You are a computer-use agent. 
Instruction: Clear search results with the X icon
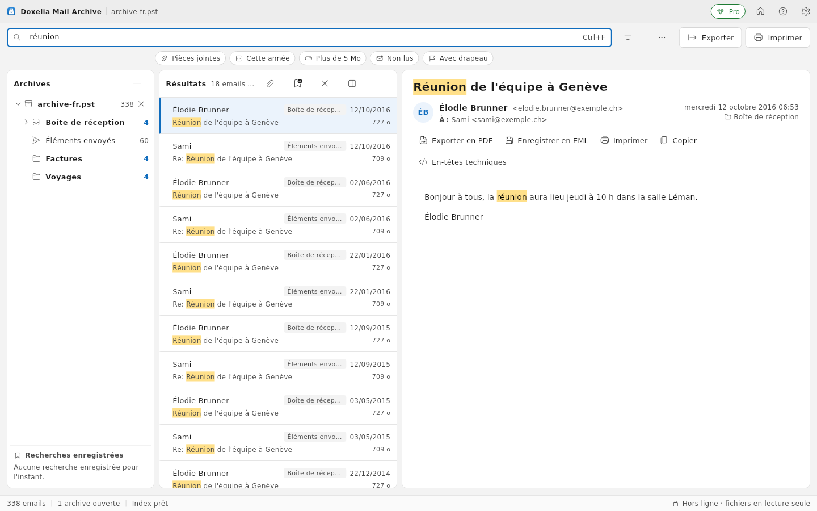point(325,83)
